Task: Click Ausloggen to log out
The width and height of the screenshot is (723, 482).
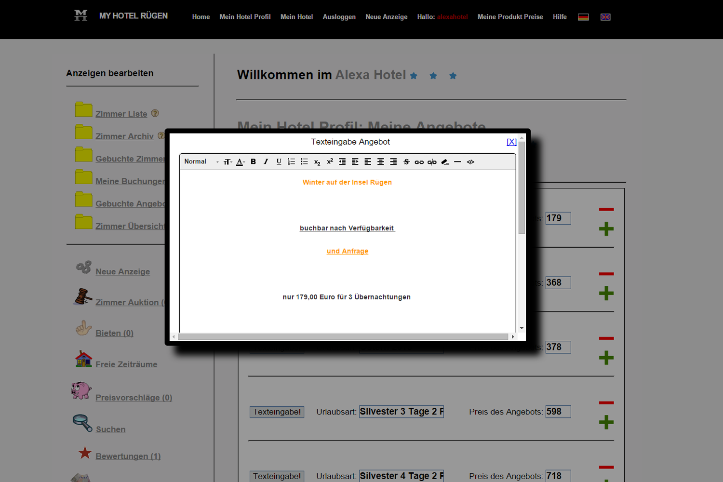Action: [339, 17]
